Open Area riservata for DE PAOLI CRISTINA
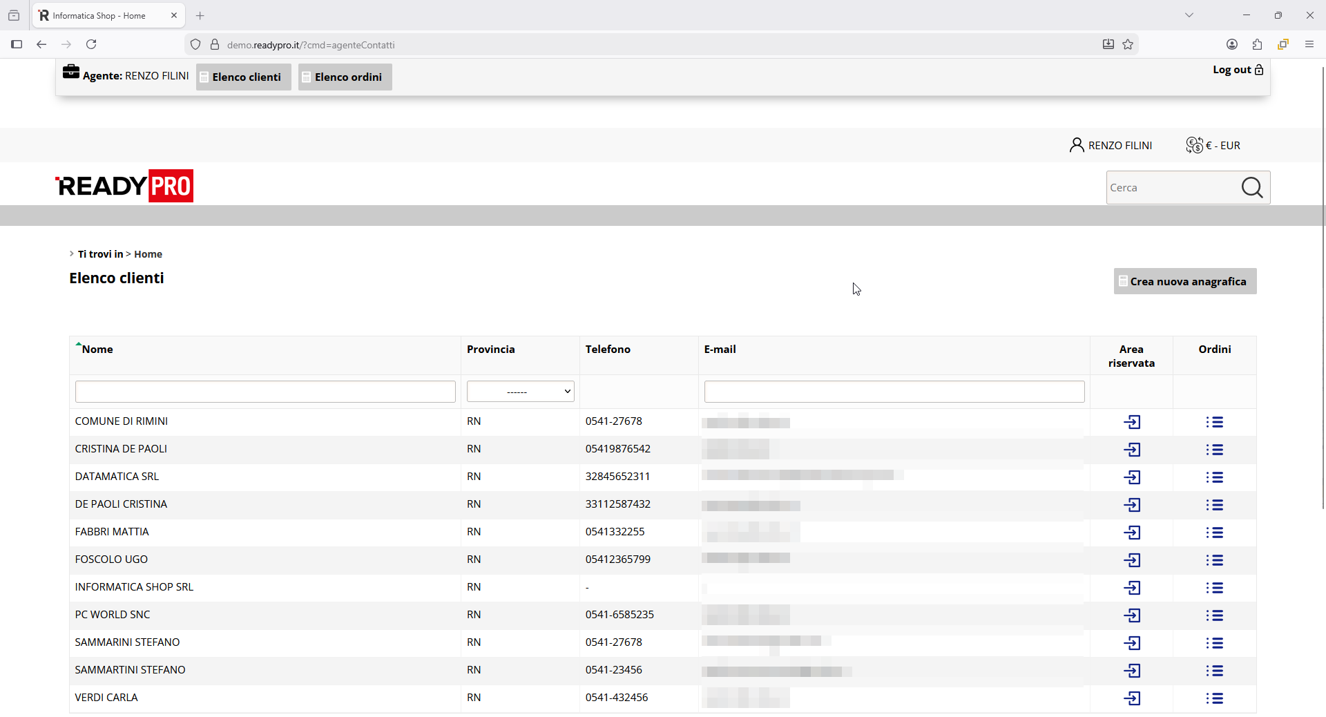 tap(1132, 505)
